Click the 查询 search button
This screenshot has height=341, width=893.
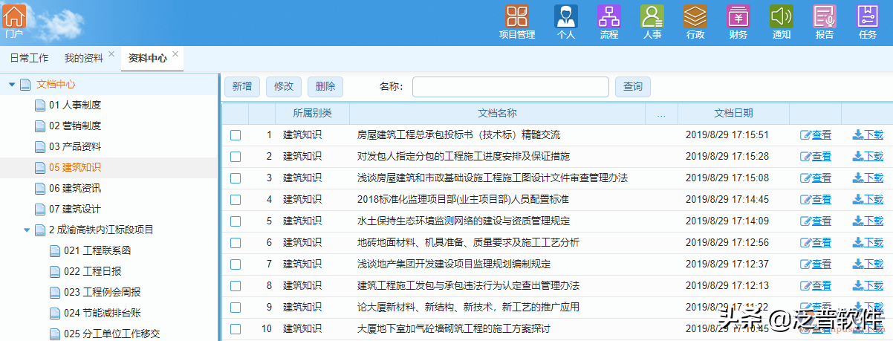633,87
